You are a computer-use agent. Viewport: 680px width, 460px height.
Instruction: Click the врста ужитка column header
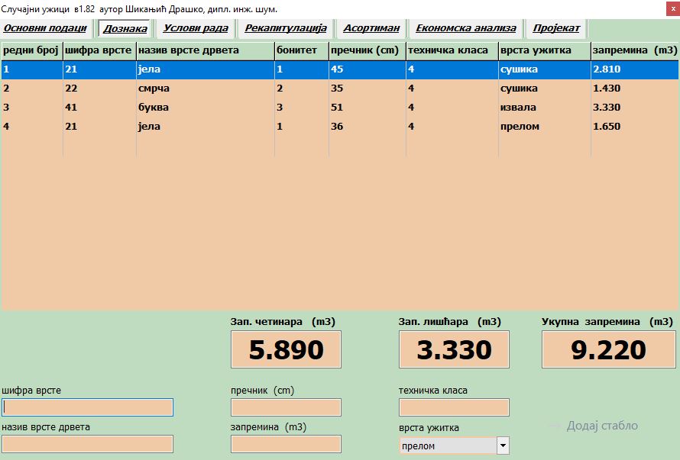pyautogui.click(x=544, y=50)
